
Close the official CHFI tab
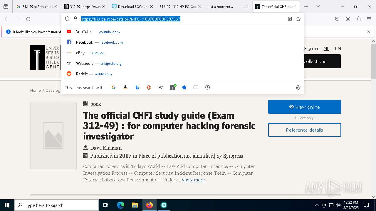(x=295, y=6)
